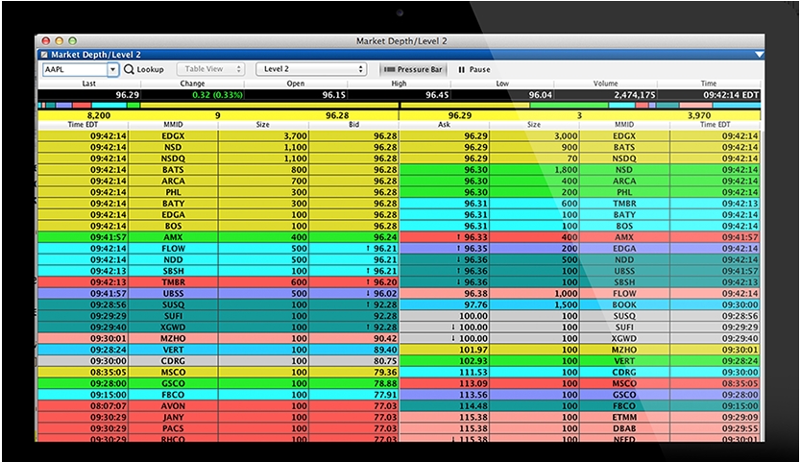Click the low price 96.04

pyautogui.click(x=541, y=95)
